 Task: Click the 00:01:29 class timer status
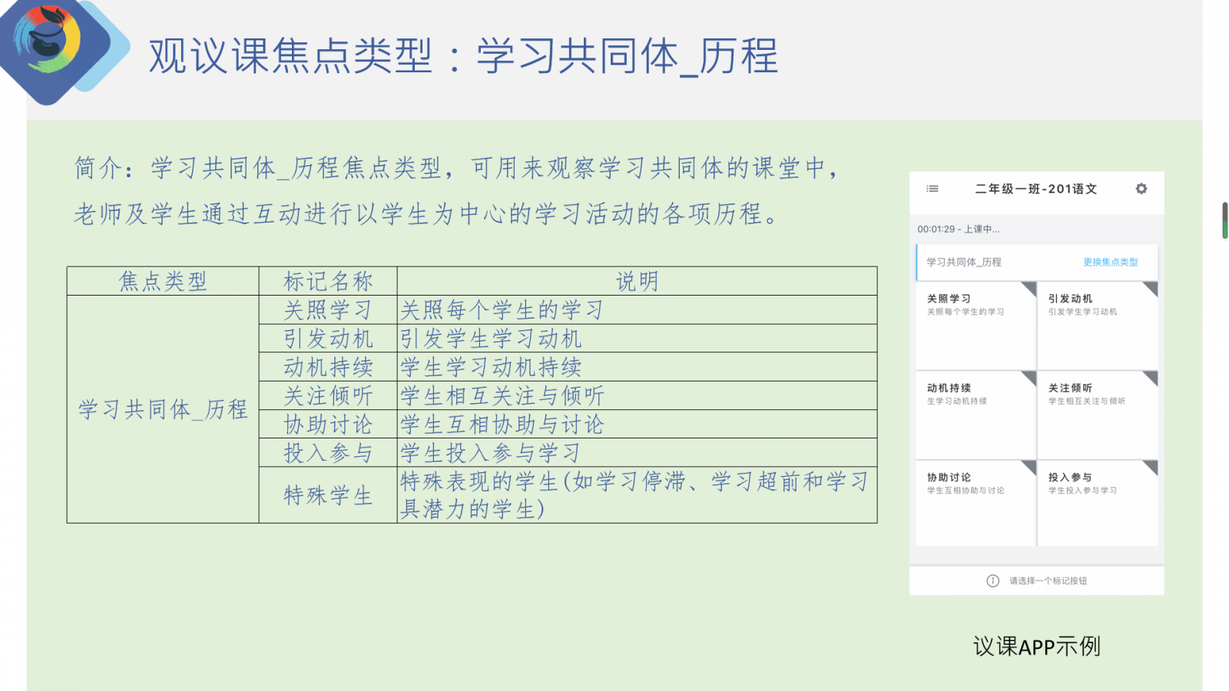point(958,230)
